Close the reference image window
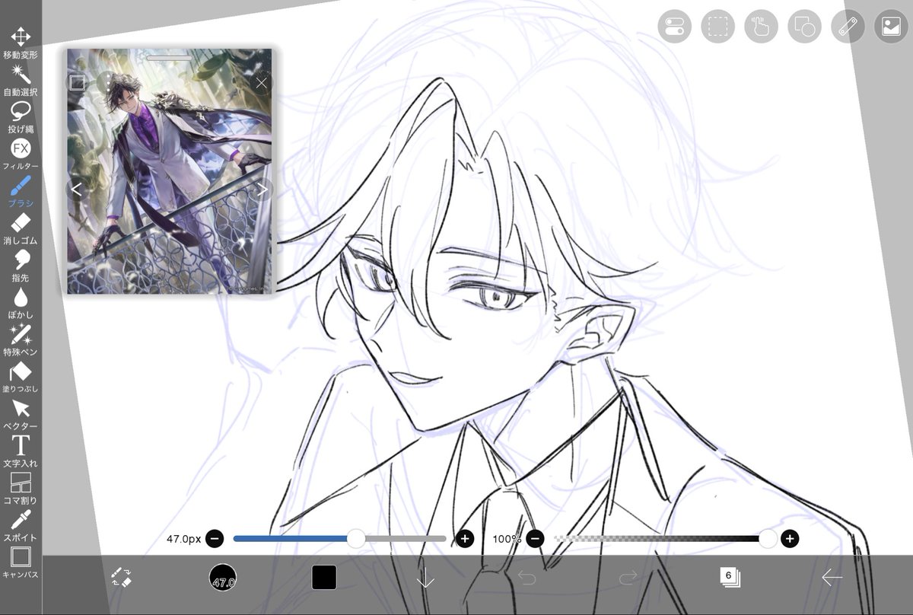The height and width of the screenshot is (615, 913). click(261, 83)
